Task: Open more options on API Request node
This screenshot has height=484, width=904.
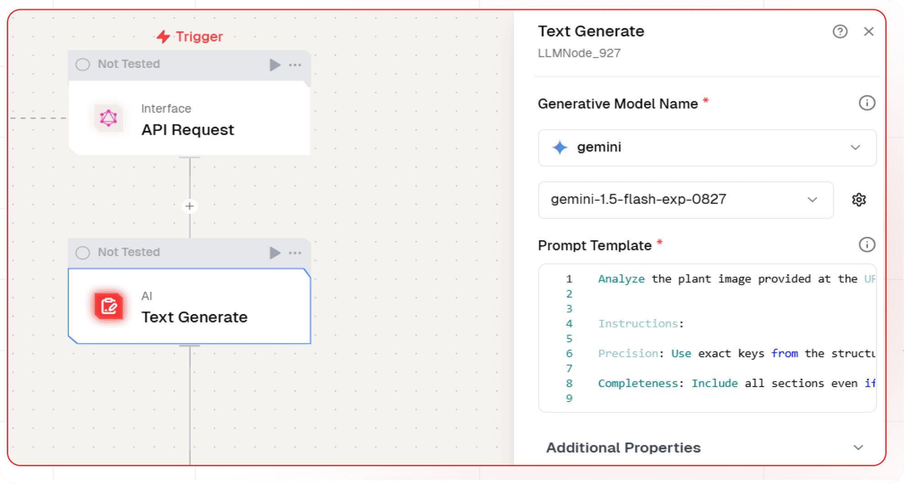Action: click(295, 65)
